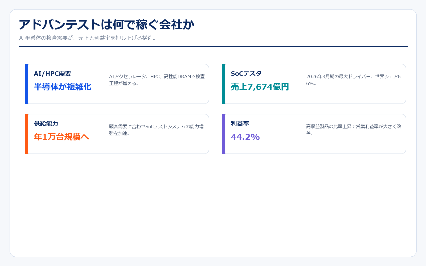Click the SoCテスタ card heading

point(246,74)
